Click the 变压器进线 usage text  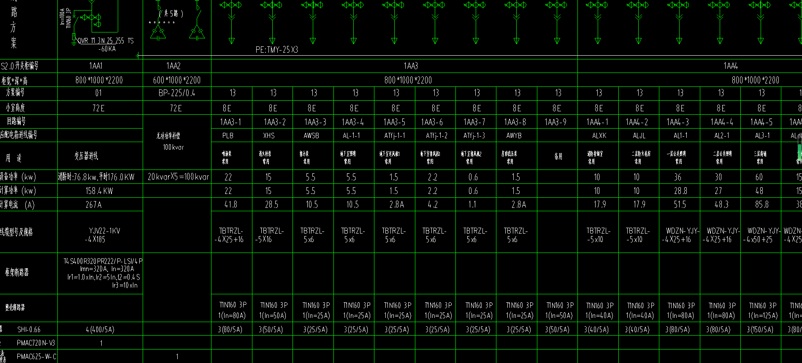[x=86, y=156]
